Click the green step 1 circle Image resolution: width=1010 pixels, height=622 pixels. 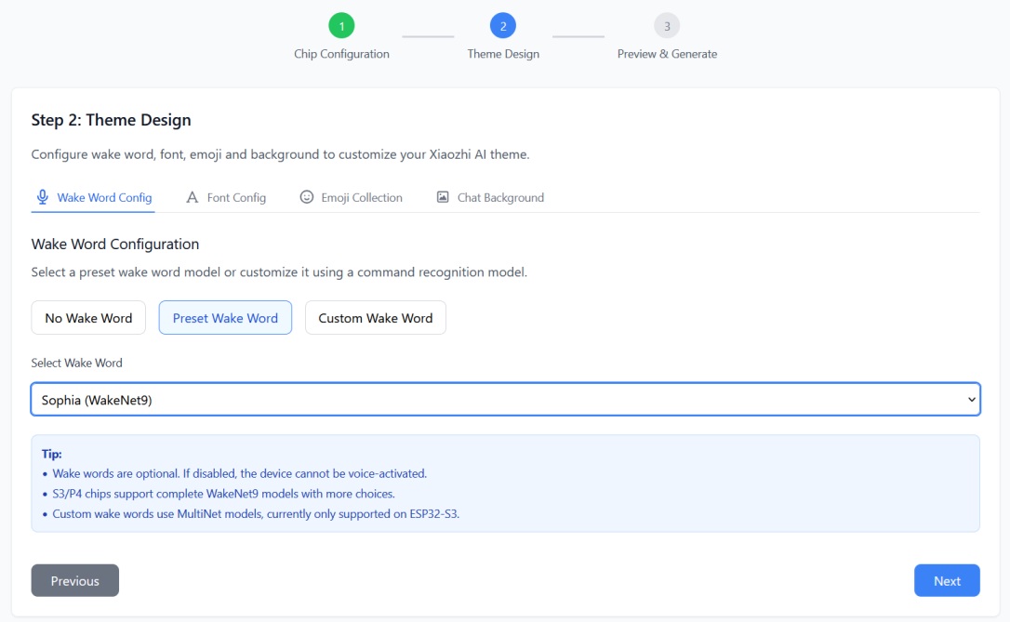(341, 26)
